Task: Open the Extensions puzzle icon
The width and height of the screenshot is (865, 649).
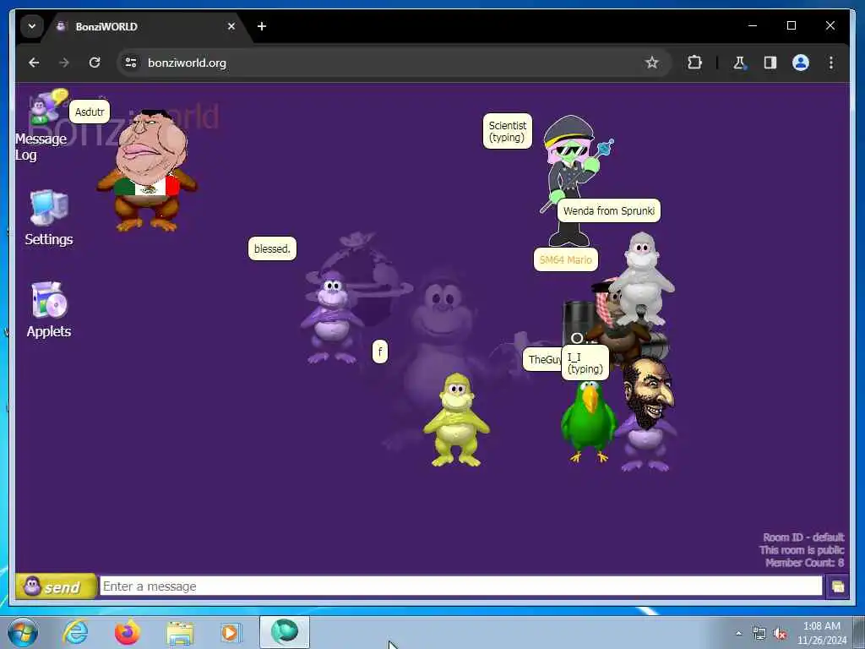Action: 694,63
